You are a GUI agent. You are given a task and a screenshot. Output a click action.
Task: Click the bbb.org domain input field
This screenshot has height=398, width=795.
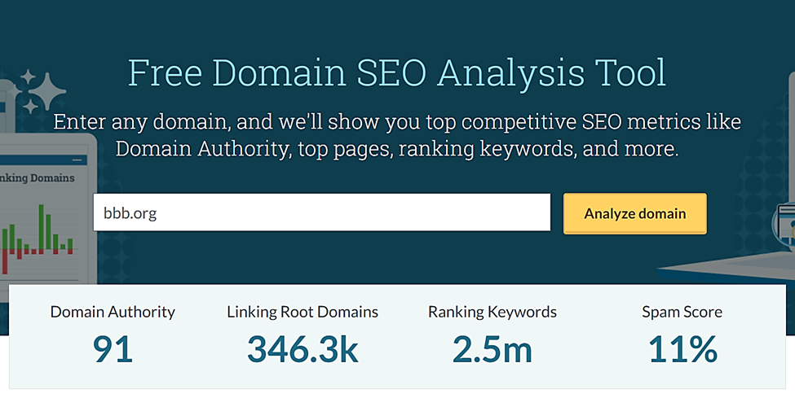click(x=321, y=213)
